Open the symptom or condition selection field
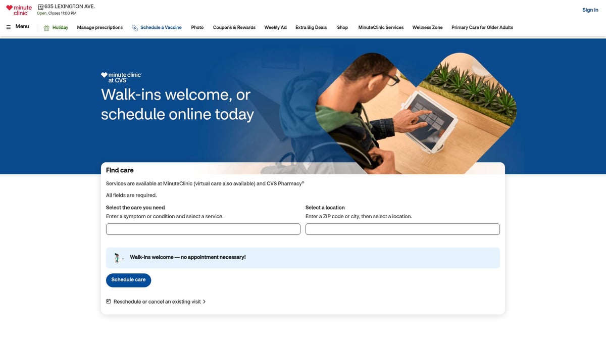Viewport: 606px width, 341px height. [x=203, y=229]
